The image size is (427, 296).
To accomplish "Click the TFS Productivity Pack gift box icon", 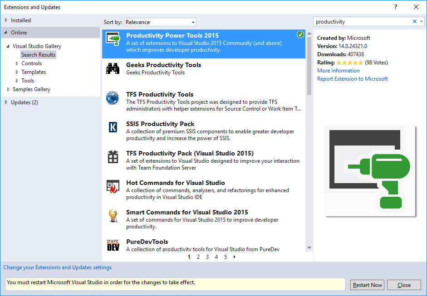I will tap(113, 157).
